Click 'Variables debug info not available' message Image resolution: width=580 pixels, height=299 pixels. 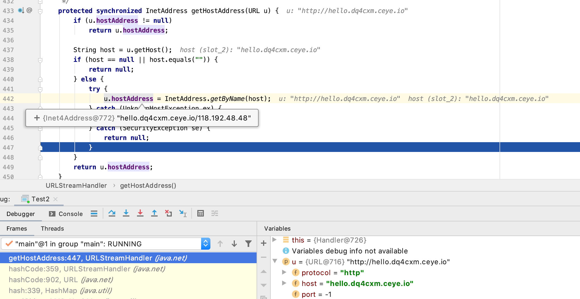[x=350, y=251]
